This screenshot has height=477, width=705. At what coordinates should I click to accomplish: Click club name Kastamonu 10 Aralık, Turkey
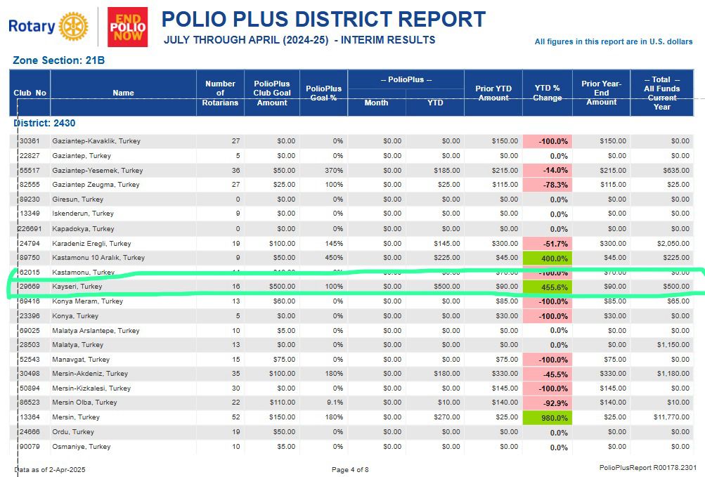coord(98,258)
